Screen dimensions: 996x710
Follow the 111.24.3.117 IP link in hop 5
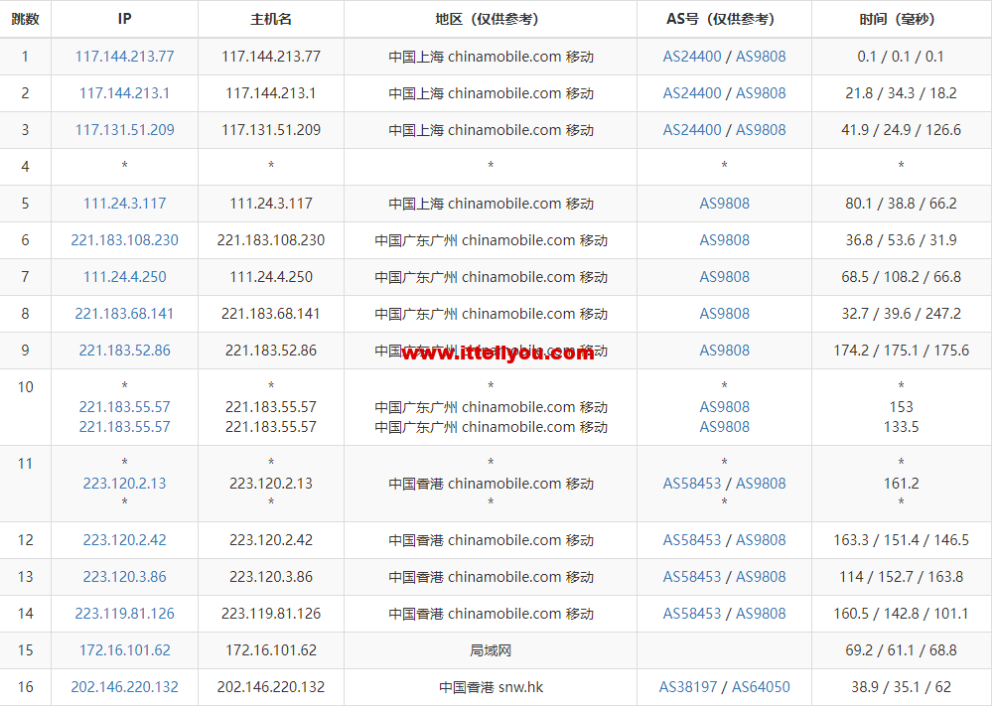[124, 204]
